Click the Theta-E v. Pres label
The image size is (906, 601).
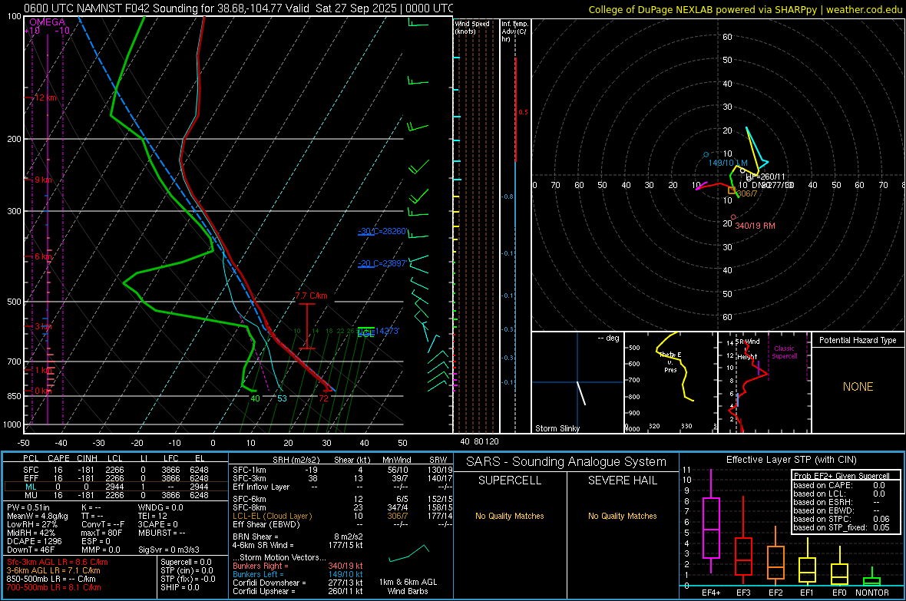coord(670,362)
